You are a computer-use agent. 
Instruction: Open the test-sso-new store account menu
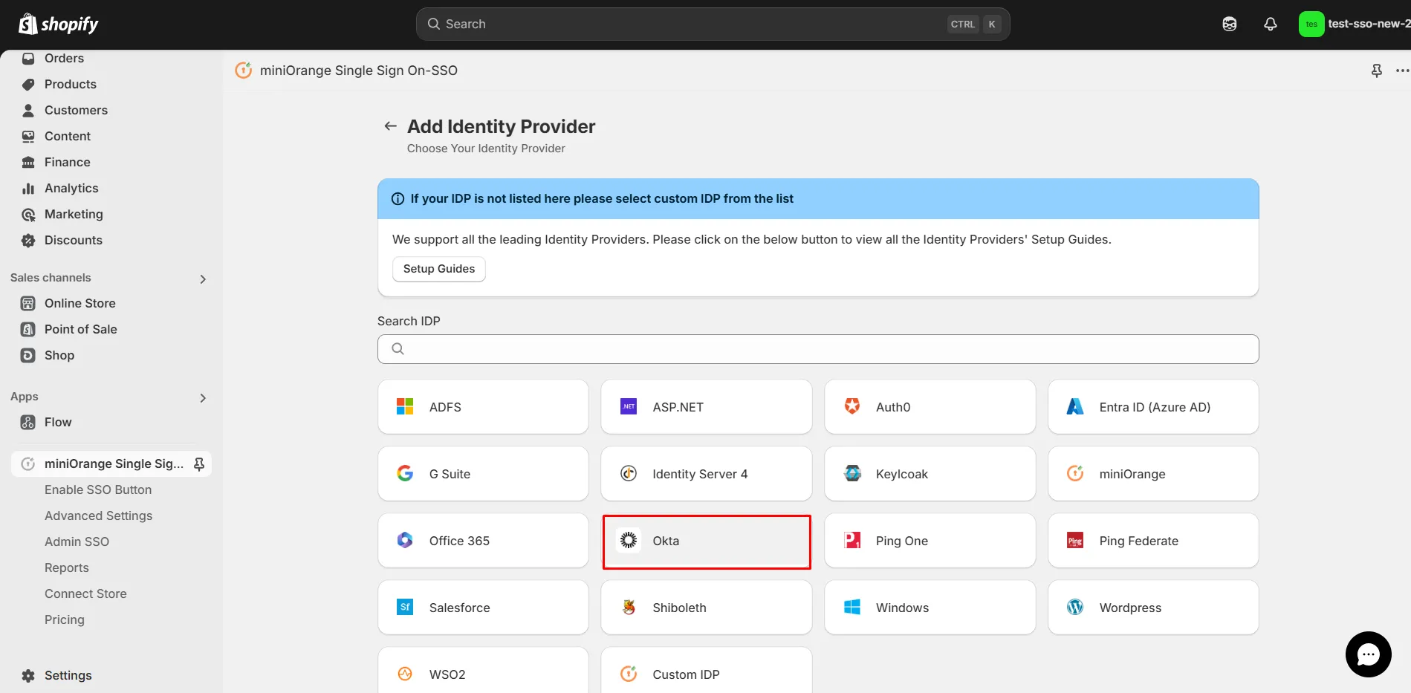1354,24
